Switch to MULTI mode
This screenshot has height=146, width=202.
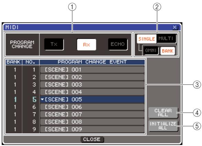click(x=166, y=38)
